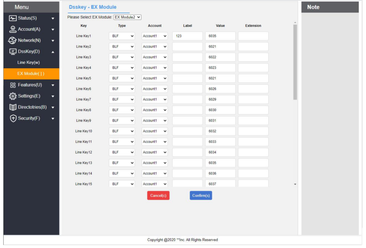Expand the Features(U) menu arrow
Viewport: 366px width, 248px height.
(53, 85)
